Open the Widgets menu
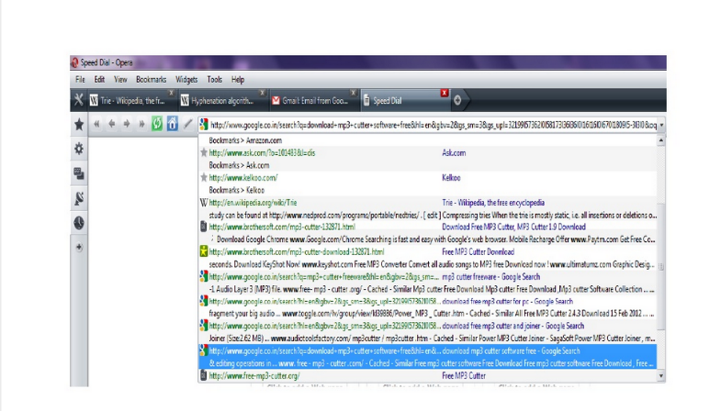Image resolution: width=721 pixels, height=411 pixels. 186,80
